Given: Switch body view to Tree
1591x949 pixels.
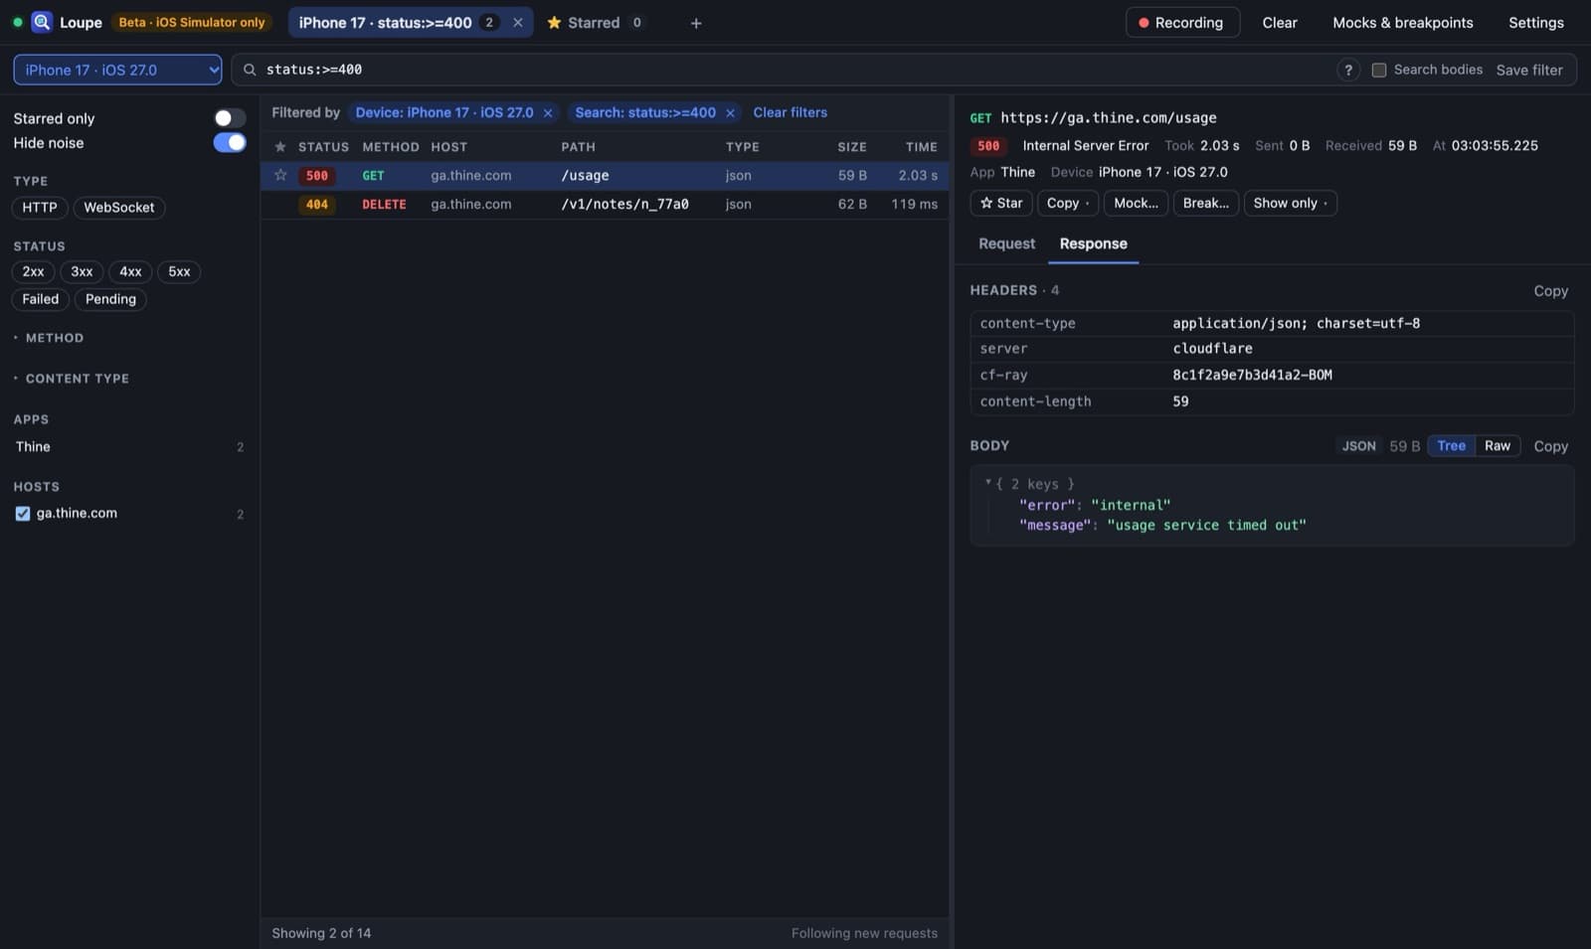Looking at the screenshot, I should tap(1451, 446).
